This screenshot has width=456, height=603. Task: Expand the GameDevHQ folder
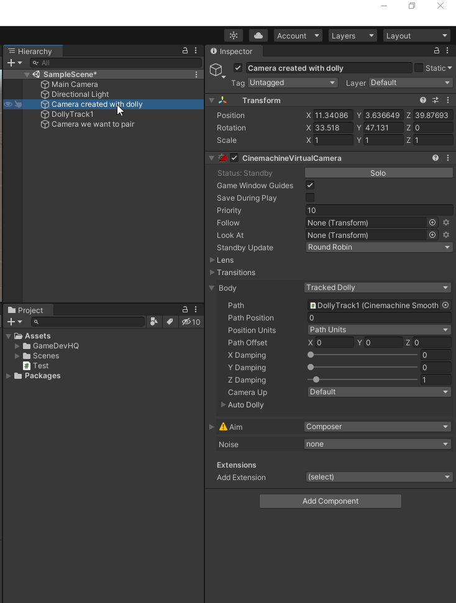pyautogui.click(x=17, y=346)
